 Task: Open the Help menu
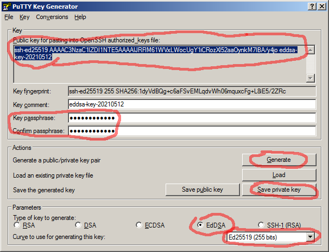[x=80, y=17]
